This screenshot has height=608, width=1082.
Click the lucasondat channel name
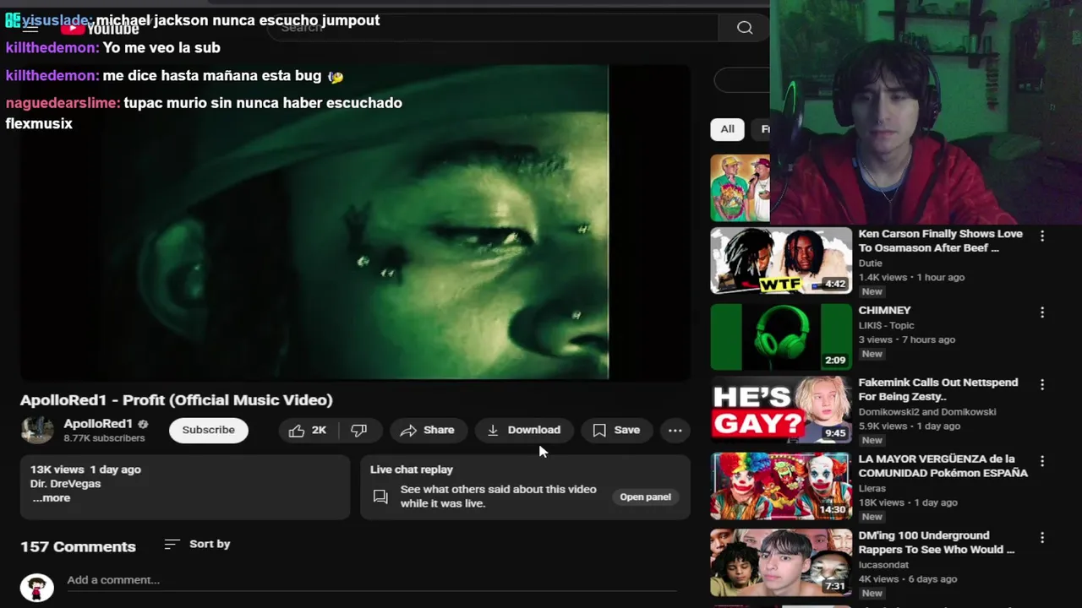point(883,565)
